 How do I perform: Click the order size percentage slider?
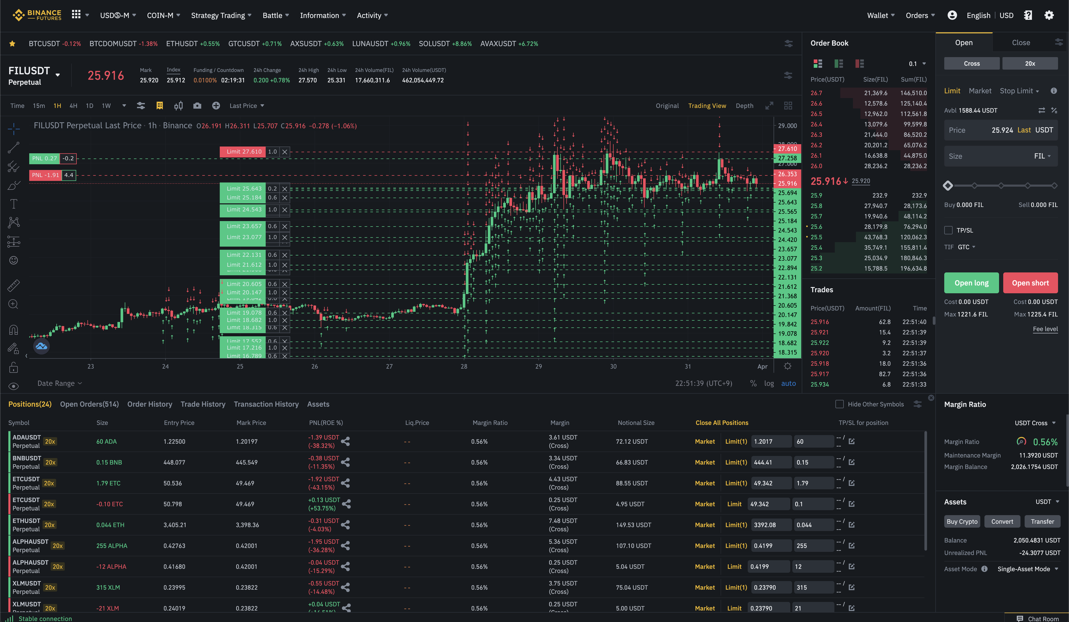click(x=1001, y=186)
